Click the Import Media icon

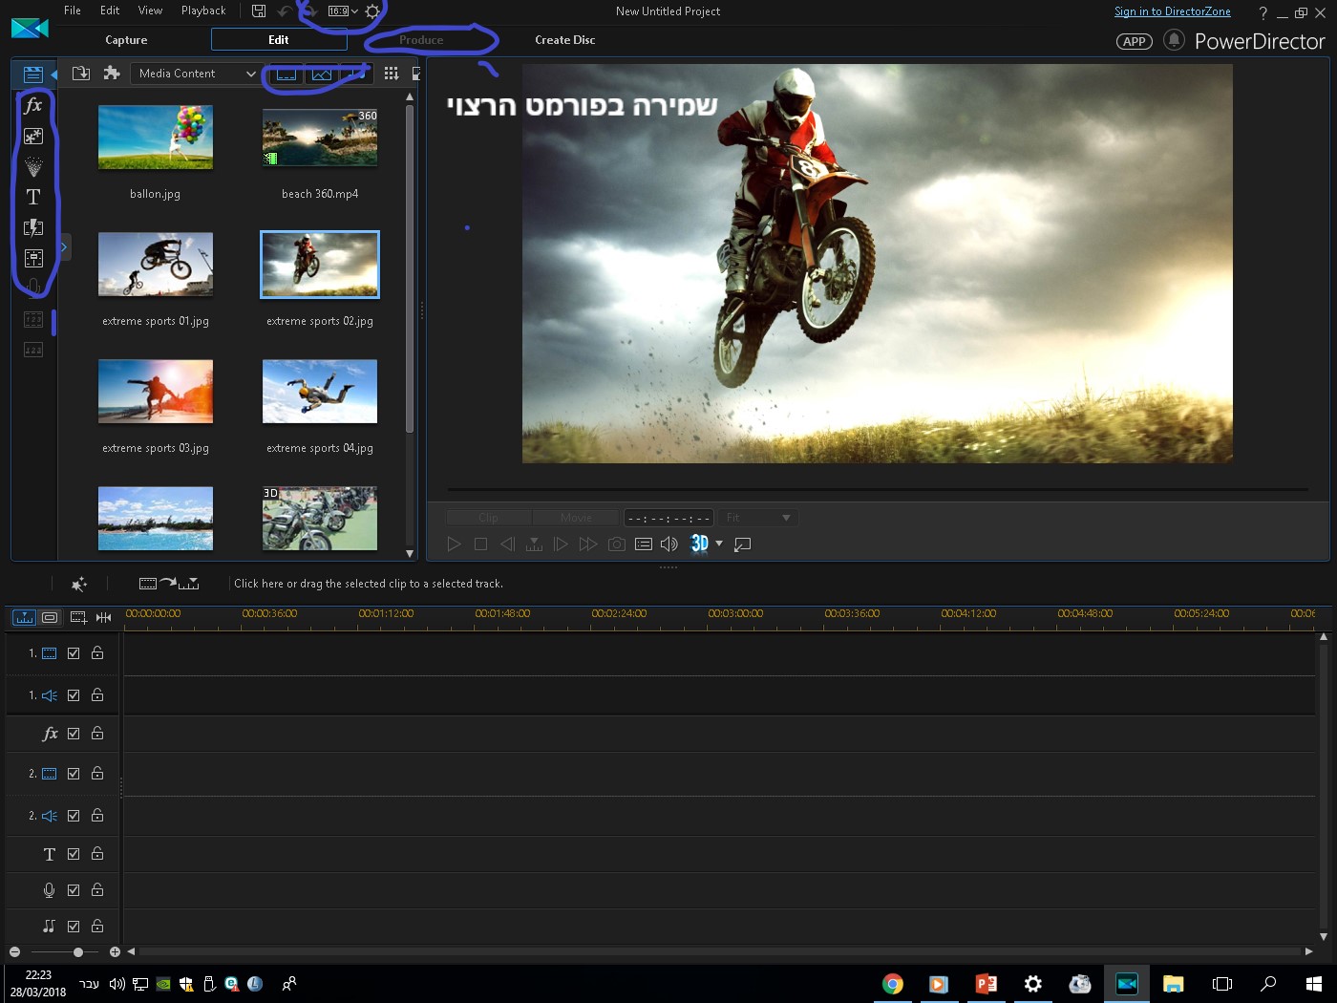81,74
